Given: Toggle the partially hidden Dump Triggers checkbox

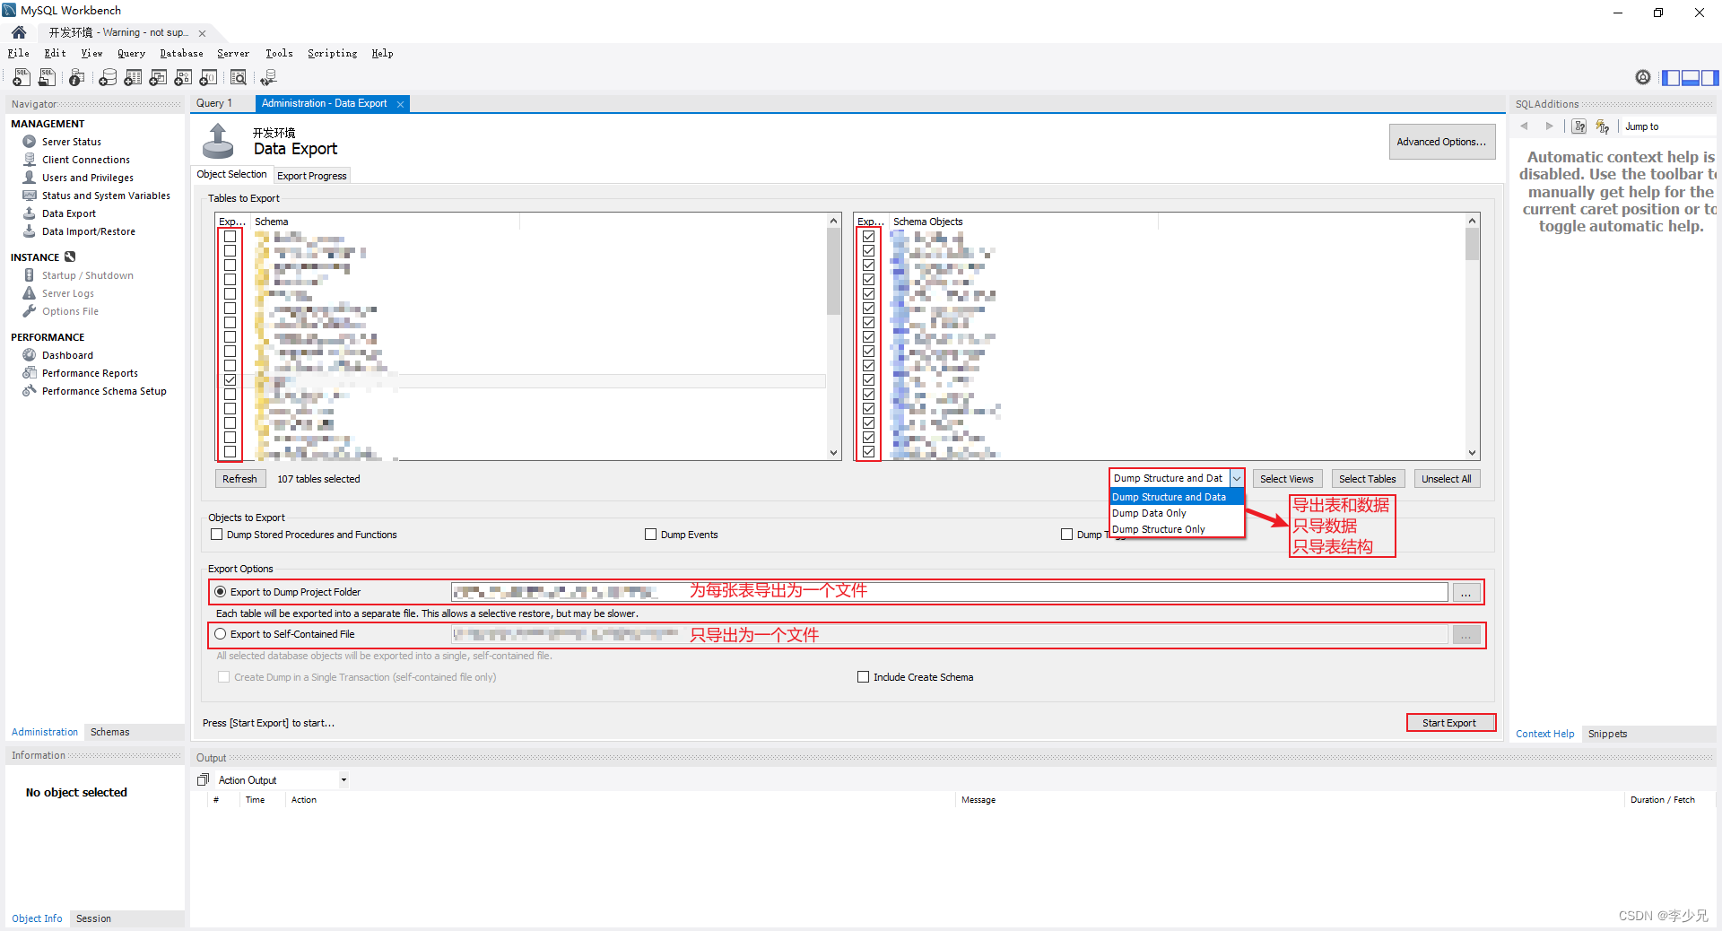Looking at the screenshot, I should 1066,535.
